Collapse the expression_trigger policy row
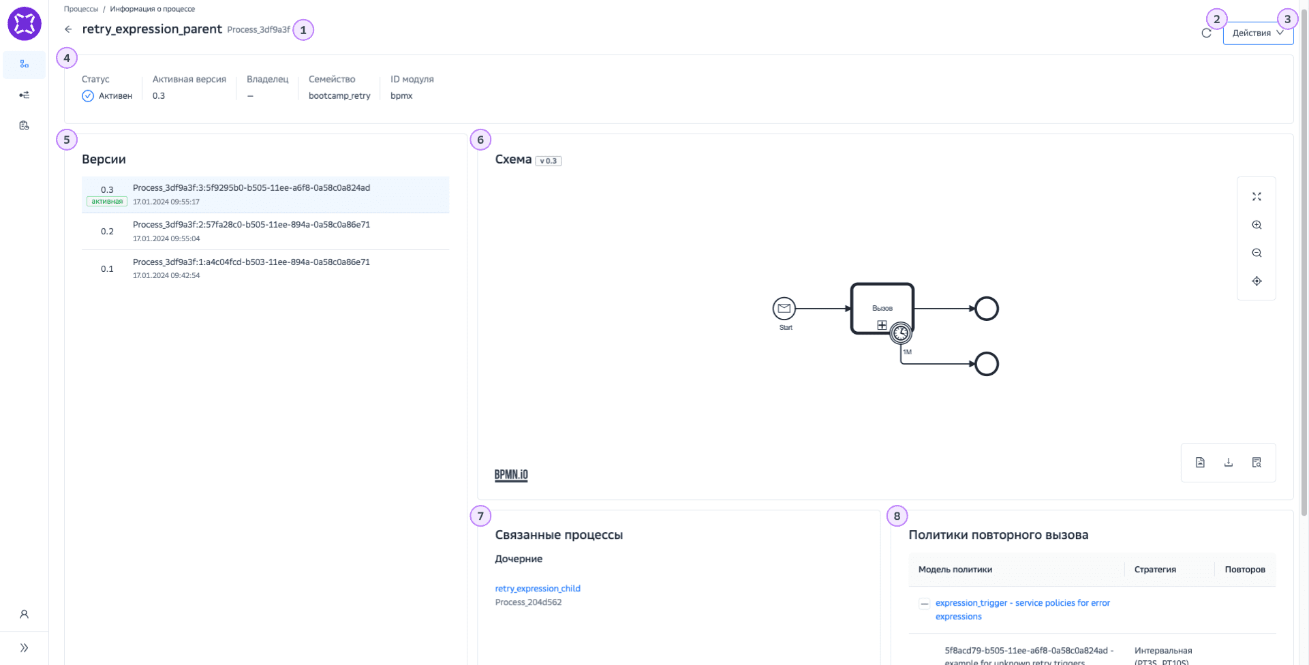The height and width of the screenshot is (665, 1309). tap(924, 603)
